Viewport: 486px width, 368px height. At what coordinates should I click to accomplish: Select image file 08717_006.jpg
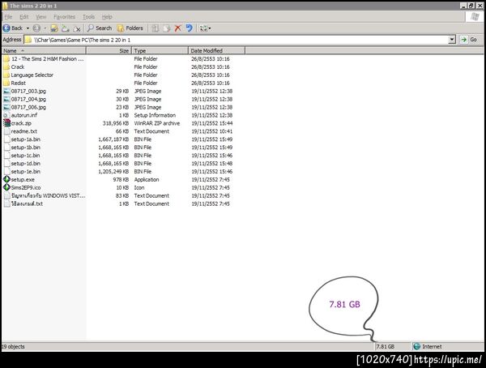(x=25, y=107)
